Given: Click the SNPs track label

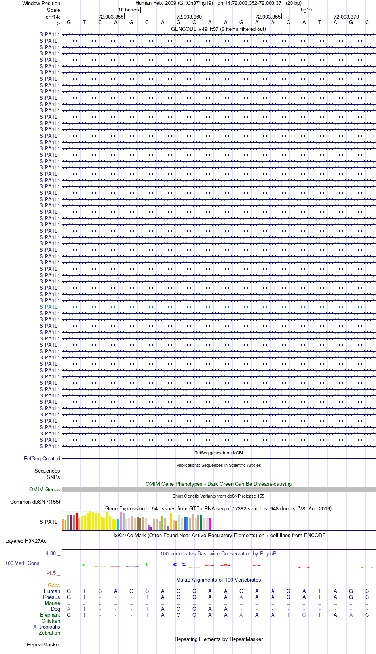Looking at the screenshot, I should 53,477.
